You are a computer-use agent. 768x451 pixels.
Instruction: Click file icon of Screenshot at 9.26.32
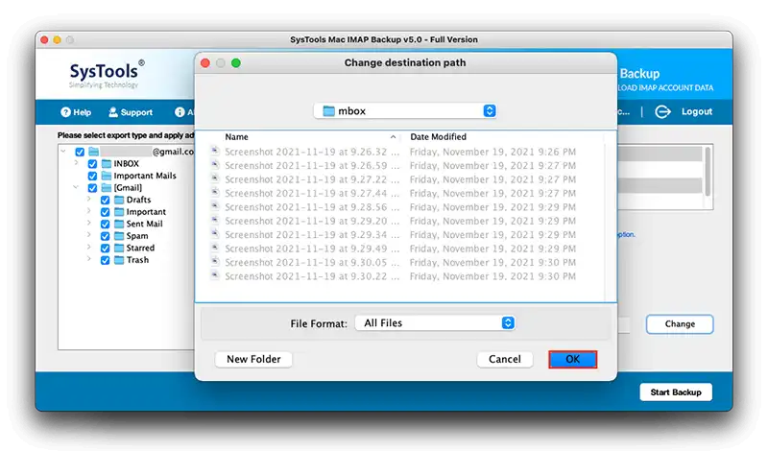[214, 151]
